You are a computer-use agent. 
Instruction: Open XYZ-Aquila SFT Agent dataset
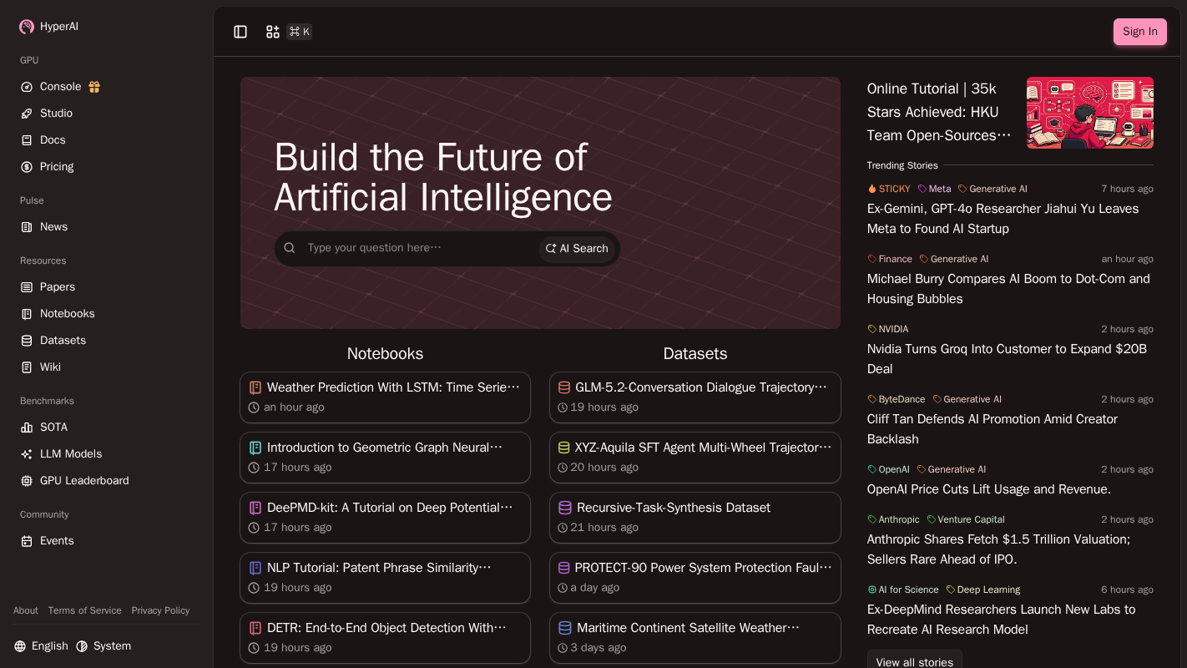[x=695, y=458]
